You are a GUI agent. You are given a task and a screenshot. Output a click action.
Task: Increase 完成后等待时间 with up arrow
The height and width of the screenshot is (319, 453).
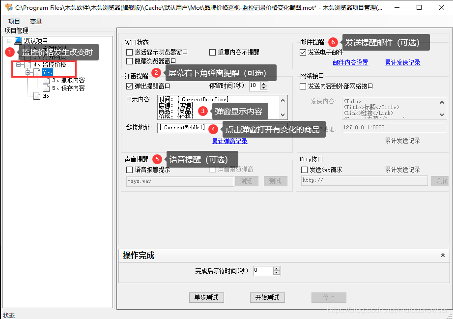click(277, 269)
